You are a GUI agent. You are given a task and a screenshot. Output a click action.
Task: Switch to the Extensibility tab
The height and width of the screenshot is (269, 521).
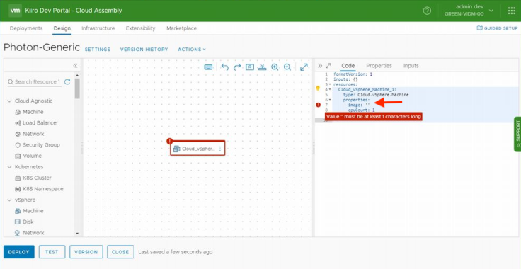click(x=140, y=28)
